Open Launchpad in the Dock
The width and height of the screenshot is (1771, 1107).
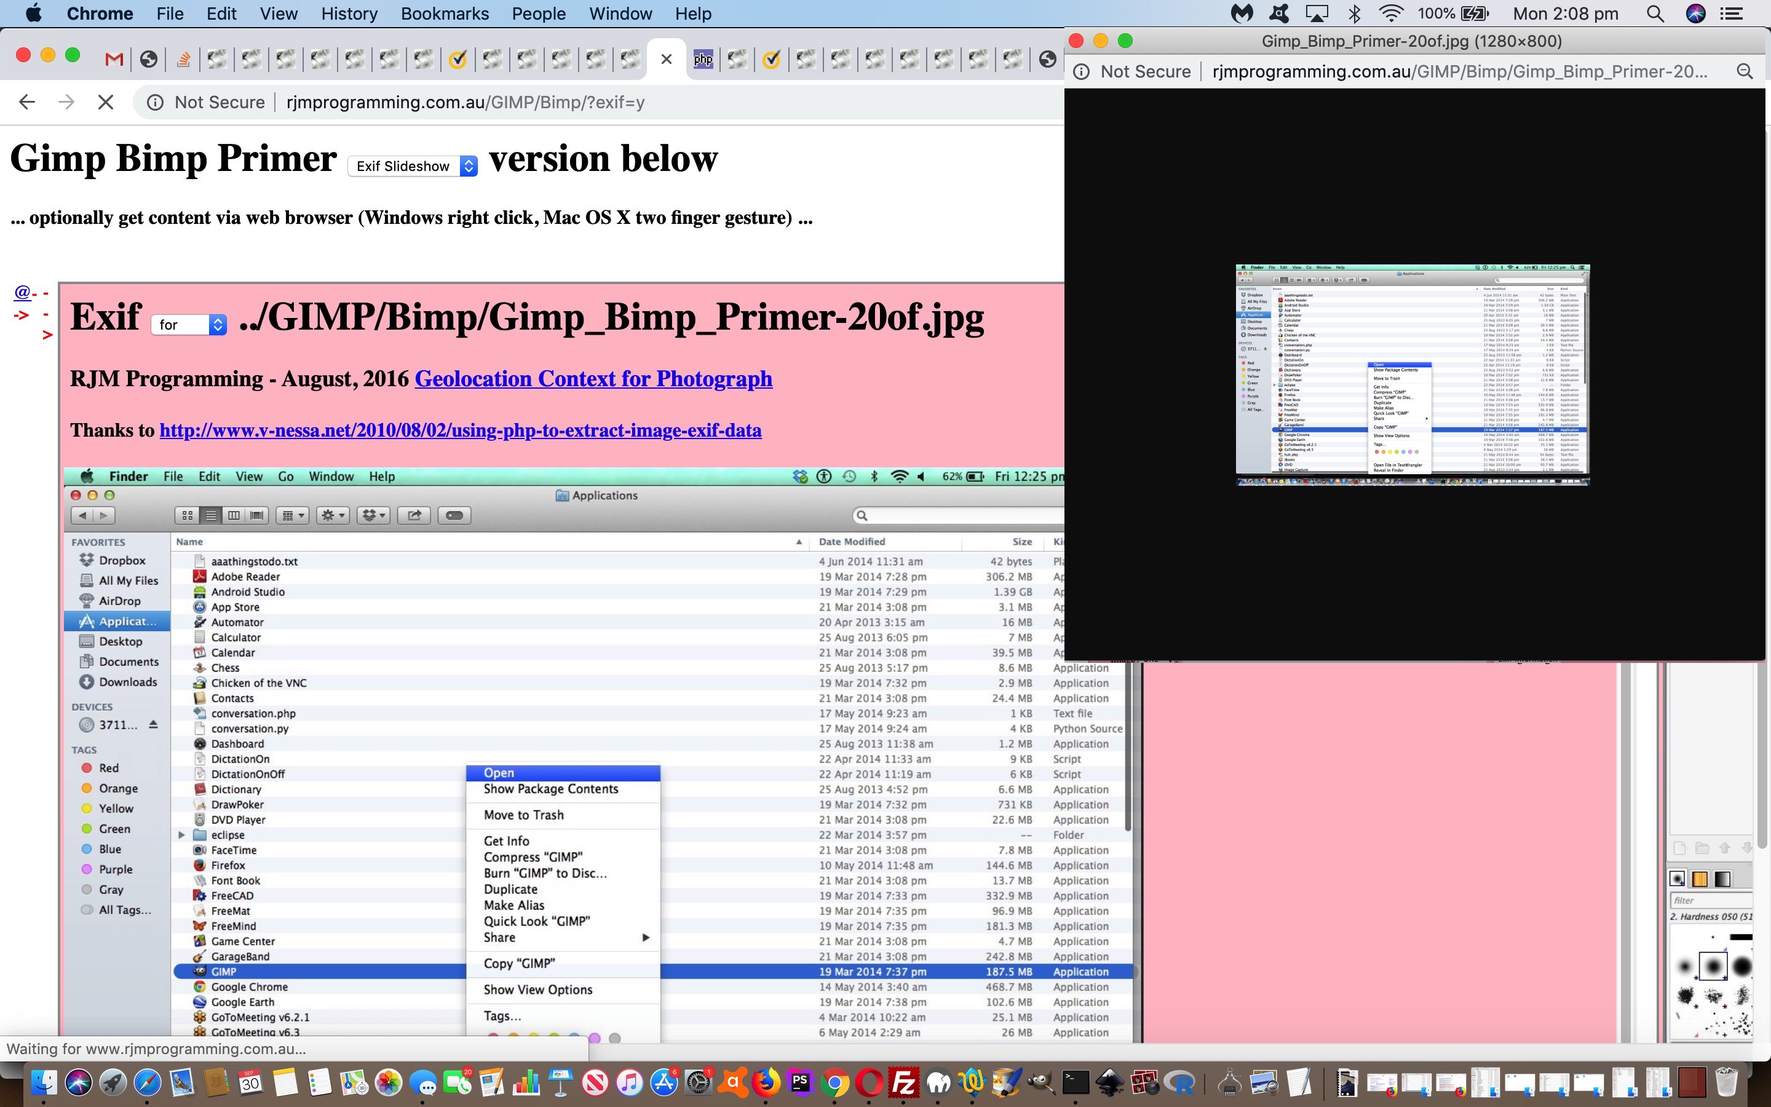(x=113, y=1081)
